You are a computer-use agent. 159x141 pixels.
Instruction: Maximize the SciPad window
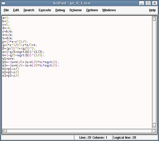148,3
